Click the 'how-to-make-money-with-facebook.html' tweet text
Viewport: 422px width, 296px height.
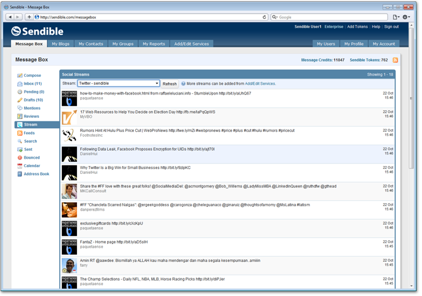[x=165, y=94]
